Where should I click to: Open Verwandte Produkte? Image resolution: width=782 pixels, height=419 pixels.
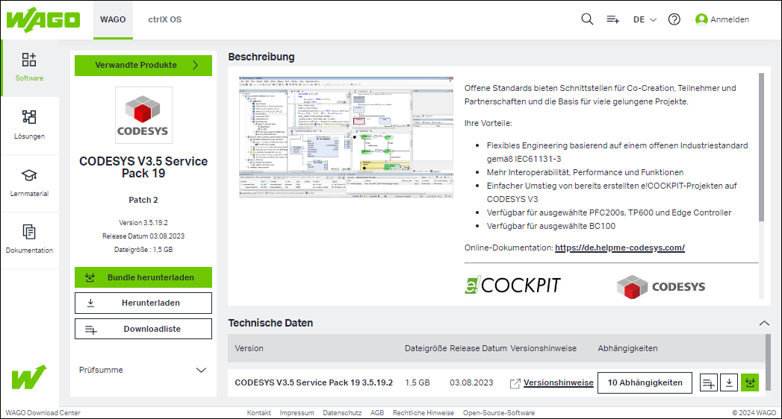pos(143,65)
